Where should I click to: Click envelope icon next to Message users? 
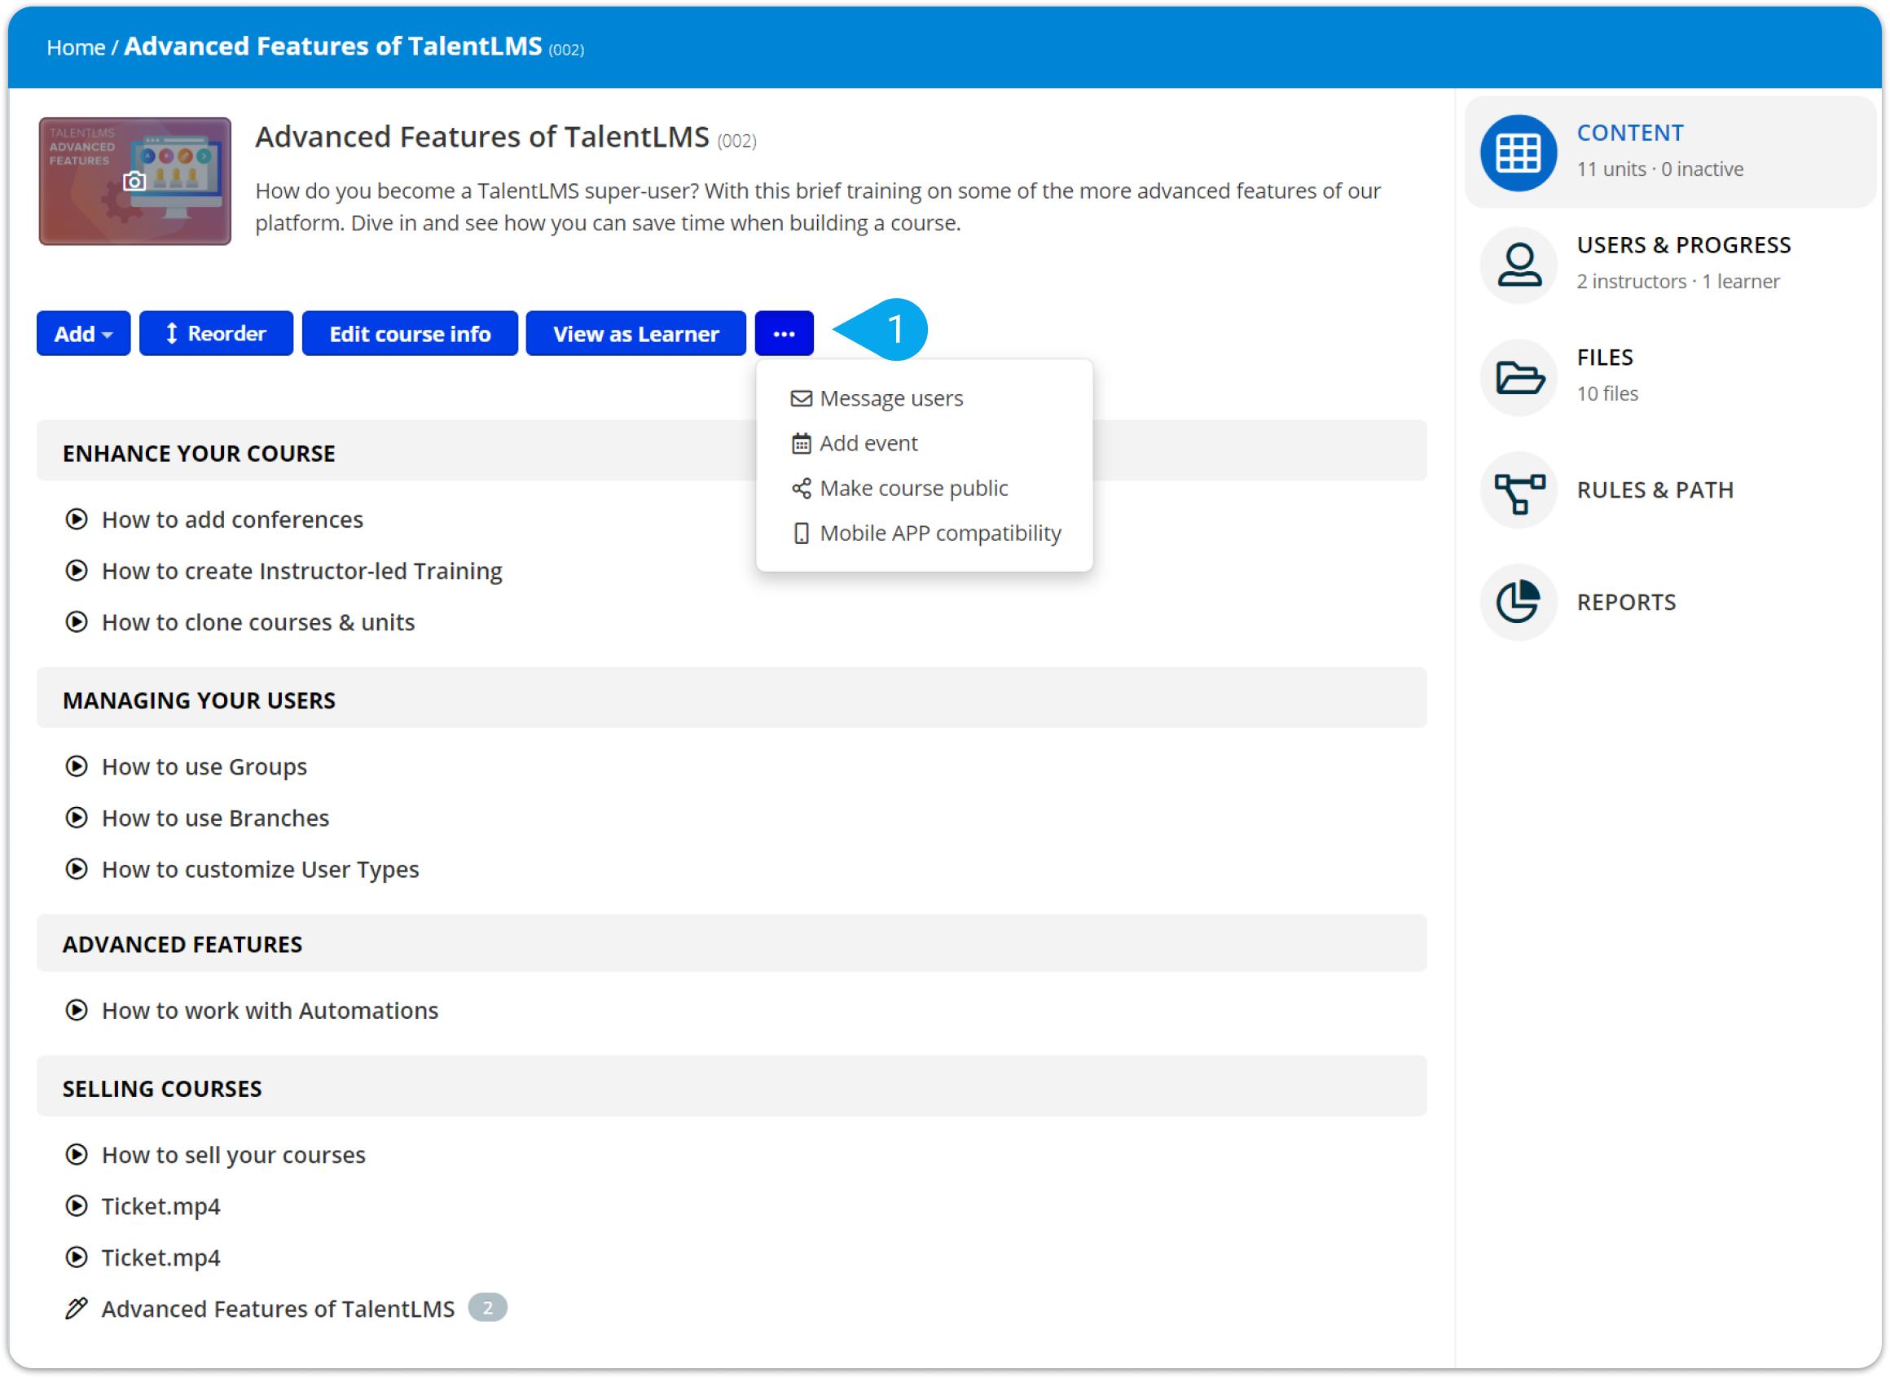tap(801, 399)
